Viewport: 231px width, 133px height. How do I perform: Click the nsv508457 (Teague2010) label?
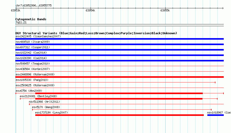(x=33, y=64)
